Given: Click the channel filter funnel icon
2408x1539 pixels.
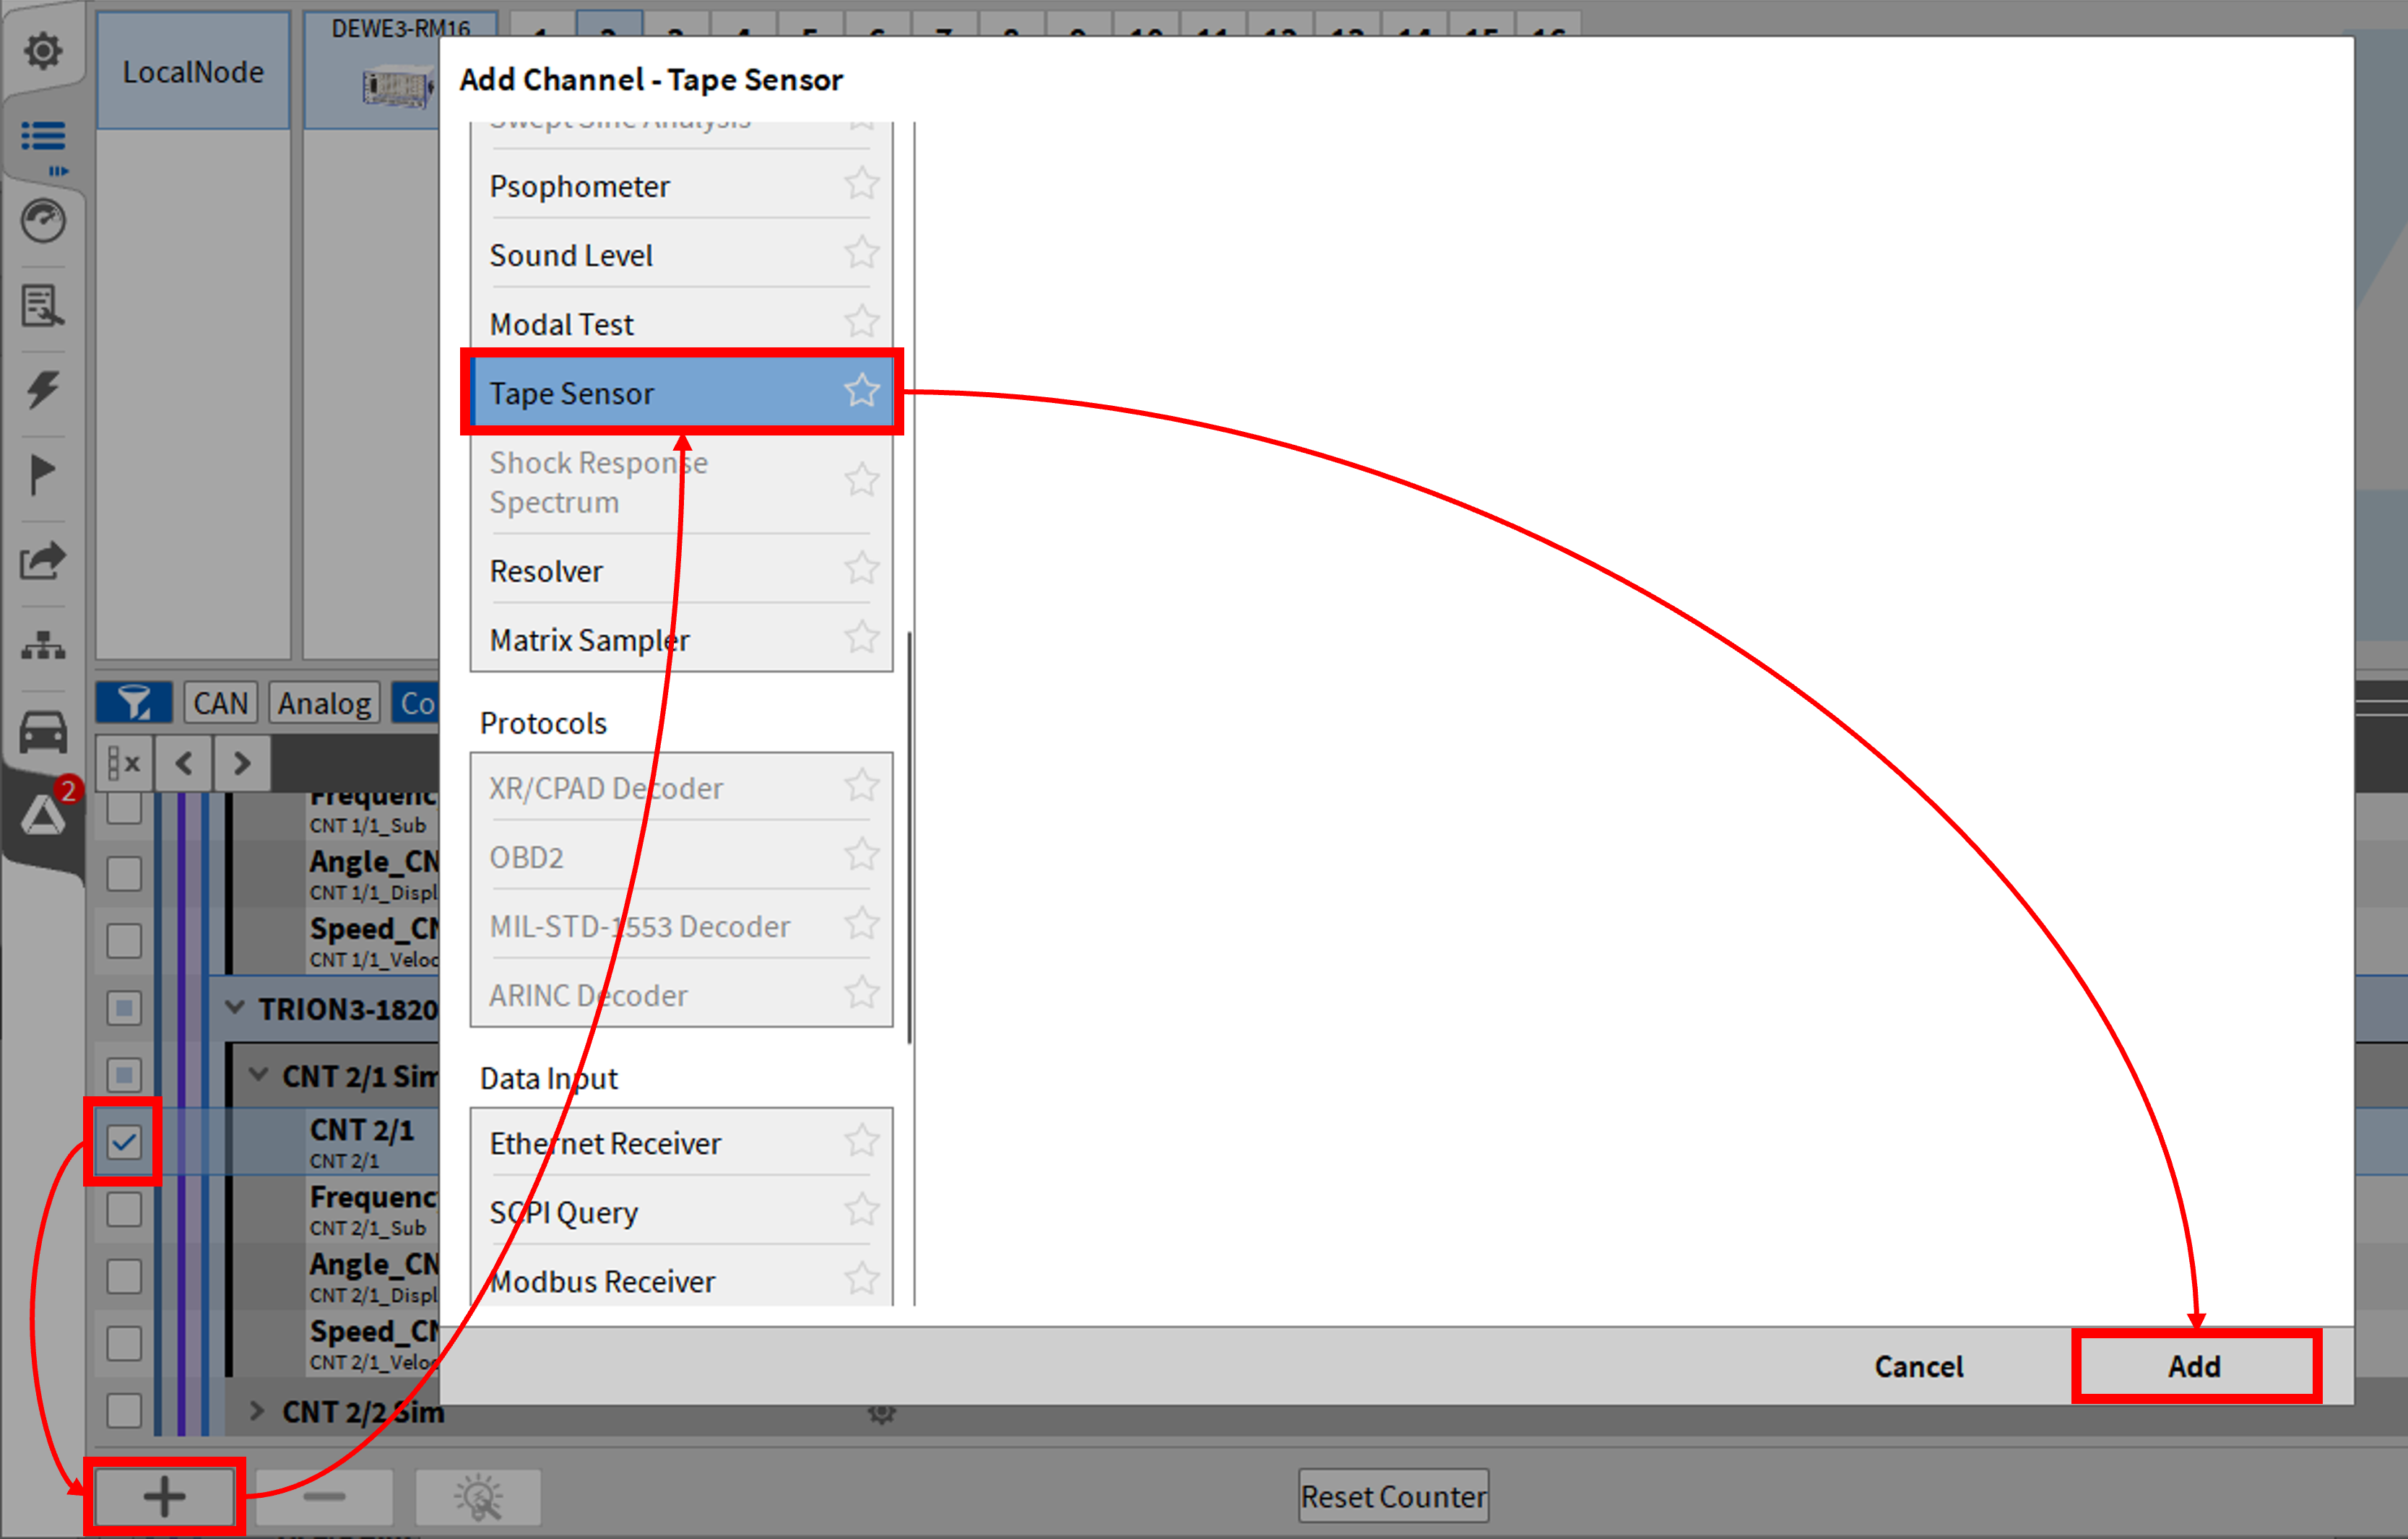Looking at the screenshot, I should coord(134,703).
